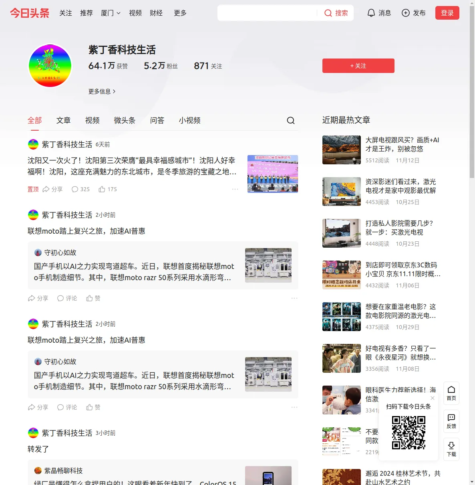Open more options on the 沈阳 post
Viewport: 475px width, 485px height.
[x=235, y=189]
